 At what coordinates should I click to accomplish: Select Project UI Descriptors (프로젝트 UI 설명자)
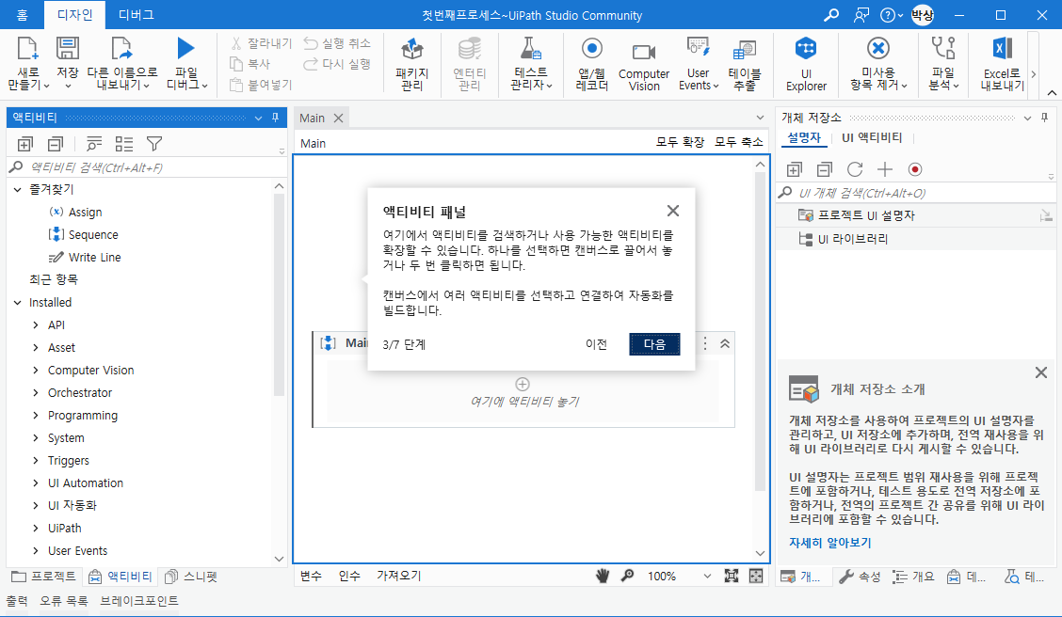(865, 215)
